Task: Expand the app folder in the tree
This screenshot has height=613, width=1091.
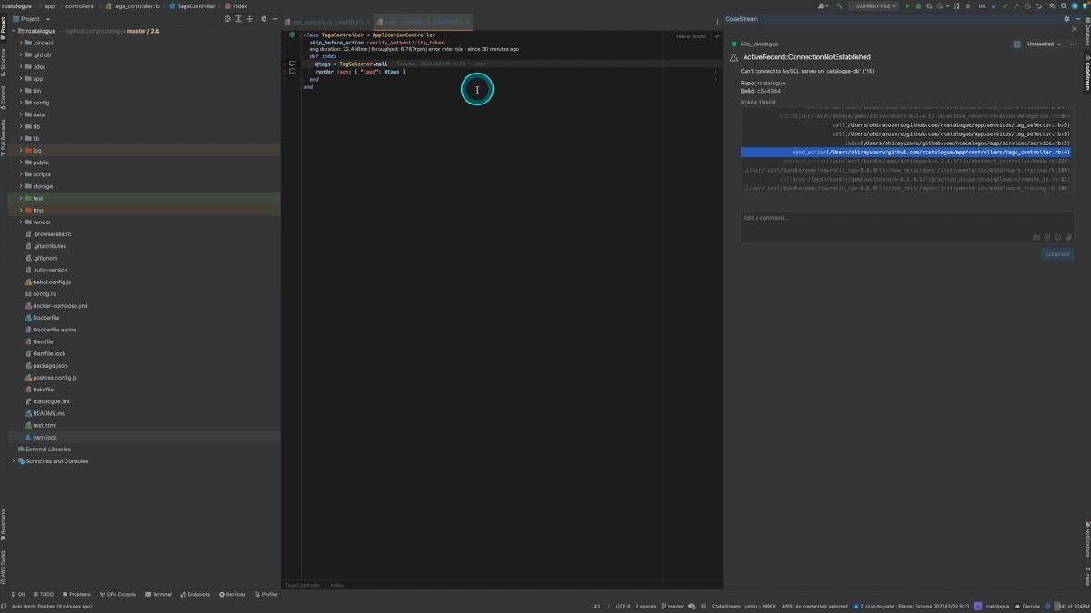Action: click(21, 79)
